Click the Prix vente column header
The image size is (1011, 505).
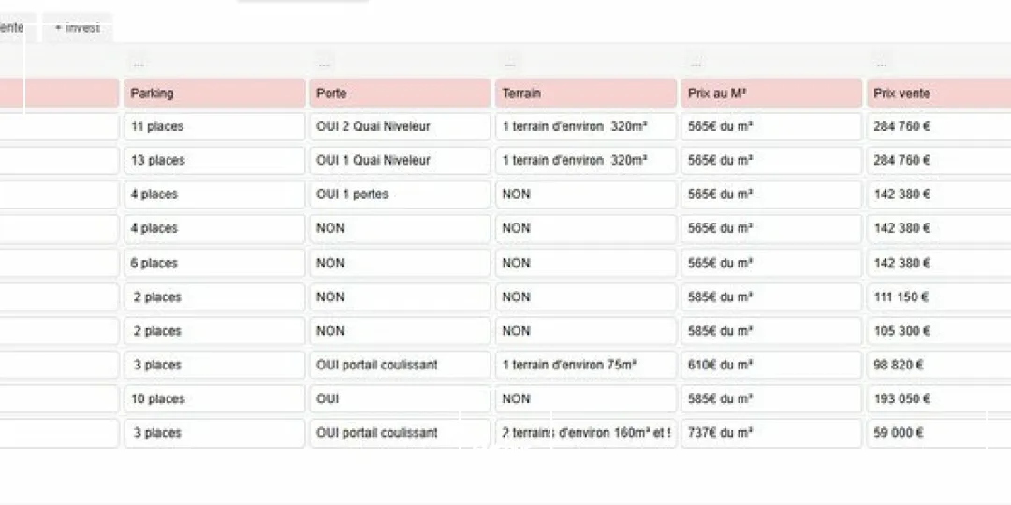coord(938,94)
